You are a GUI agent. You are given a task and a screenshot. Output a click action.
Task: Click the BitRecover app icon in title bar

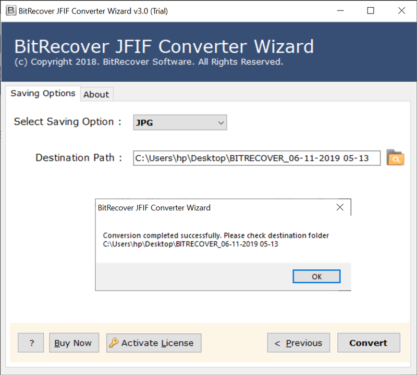pos(11,10)
